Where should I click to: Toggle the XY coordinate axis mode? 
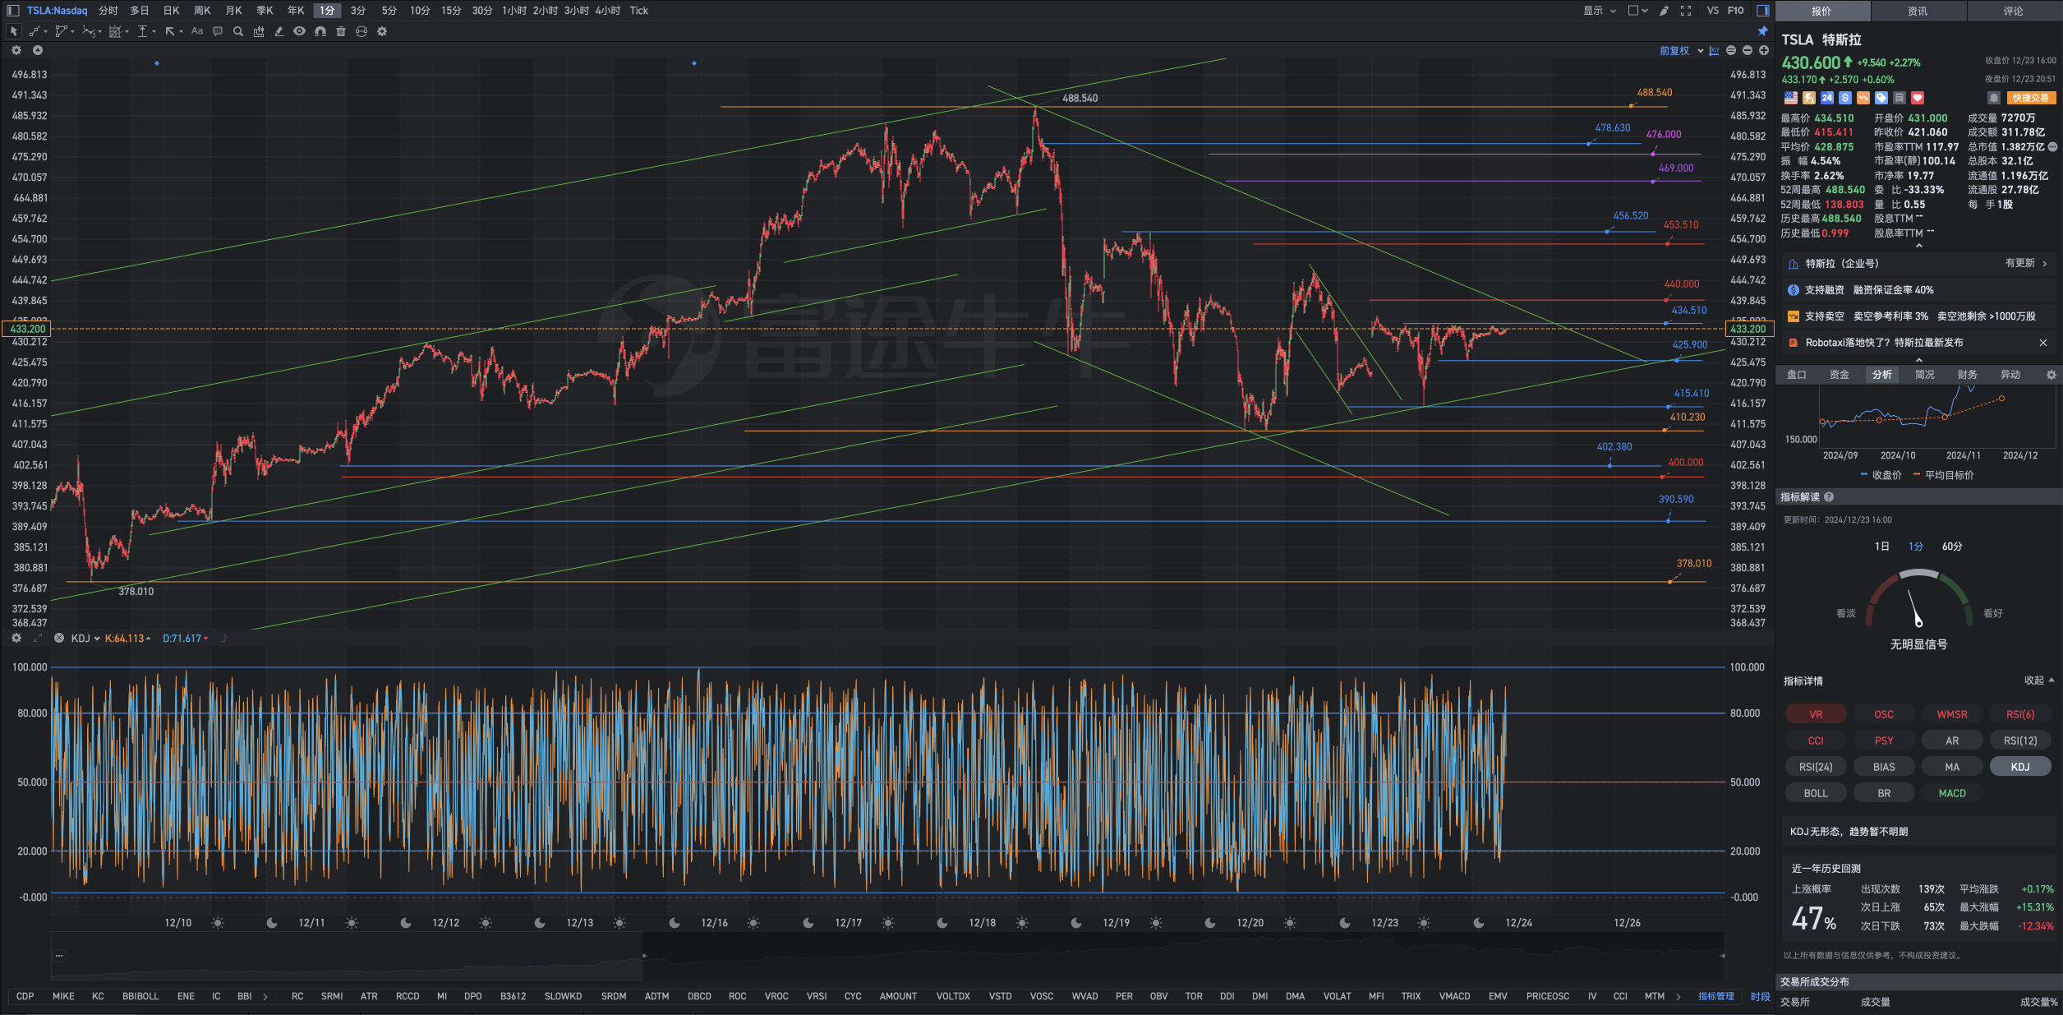tap(1715, 51)
